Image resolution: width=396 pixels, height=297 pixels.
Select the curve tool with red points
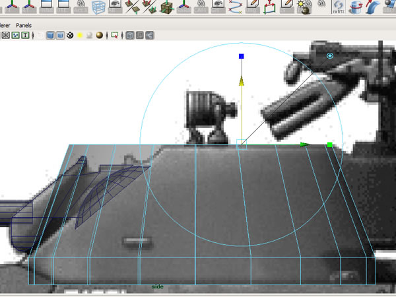tap(236, 7)
